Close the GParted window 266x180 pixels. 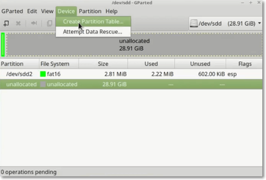259,2
